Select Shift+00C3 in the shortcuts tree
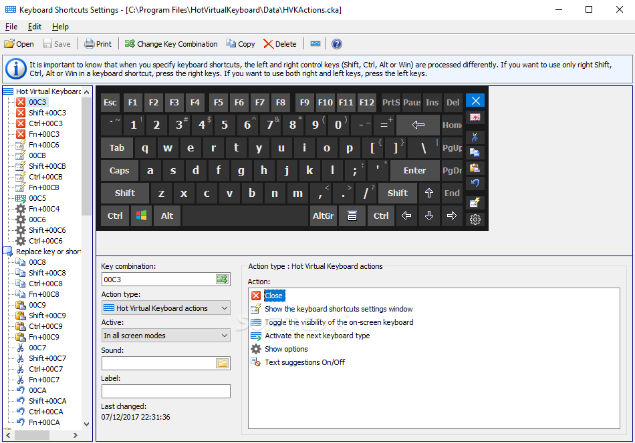The width and height of the screenshot is (635, 443). pos(47,113)
